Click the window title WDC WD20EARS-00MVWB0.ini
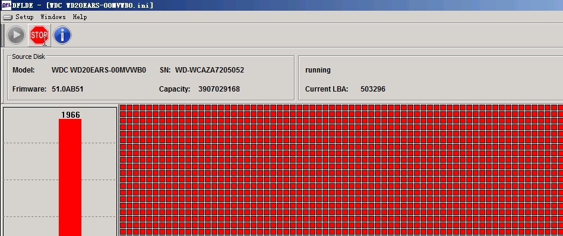563x236 pixels. (x=99, y=5)
